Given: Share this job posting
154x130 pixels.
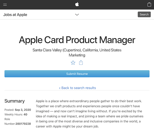Looking at the screenshot, I should [81, 63].
